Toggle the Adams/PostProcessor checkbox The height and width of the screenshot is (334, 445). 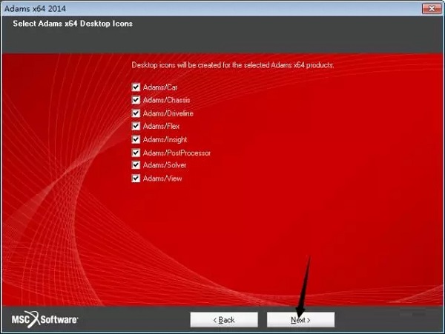click(x=136, y=153)
